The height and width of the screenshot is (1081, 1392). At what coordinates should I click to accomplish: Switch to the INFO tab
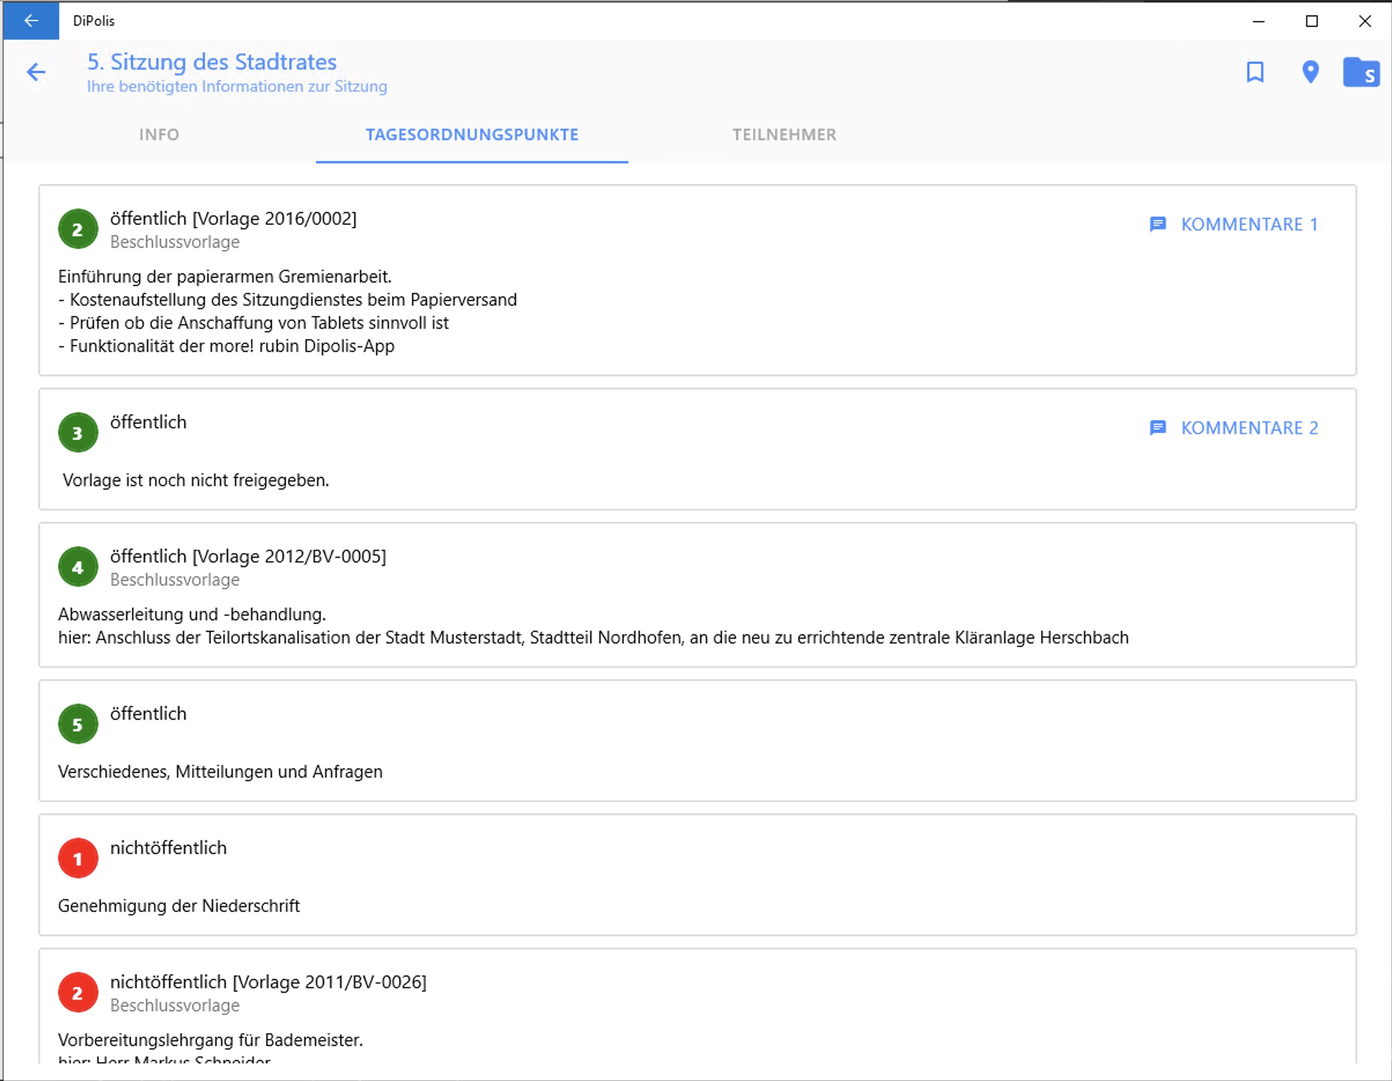[159, 134]
